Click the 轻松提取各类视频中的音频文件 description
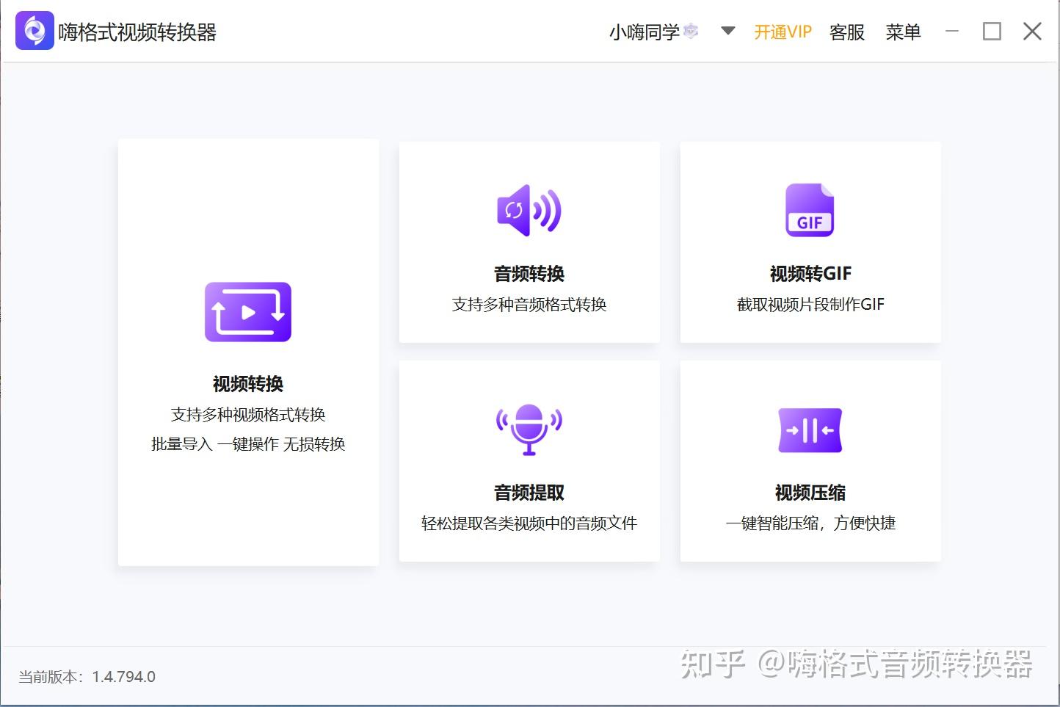Image resolution: width=1060 pixels, height=707 pixels. click(529, 523)
